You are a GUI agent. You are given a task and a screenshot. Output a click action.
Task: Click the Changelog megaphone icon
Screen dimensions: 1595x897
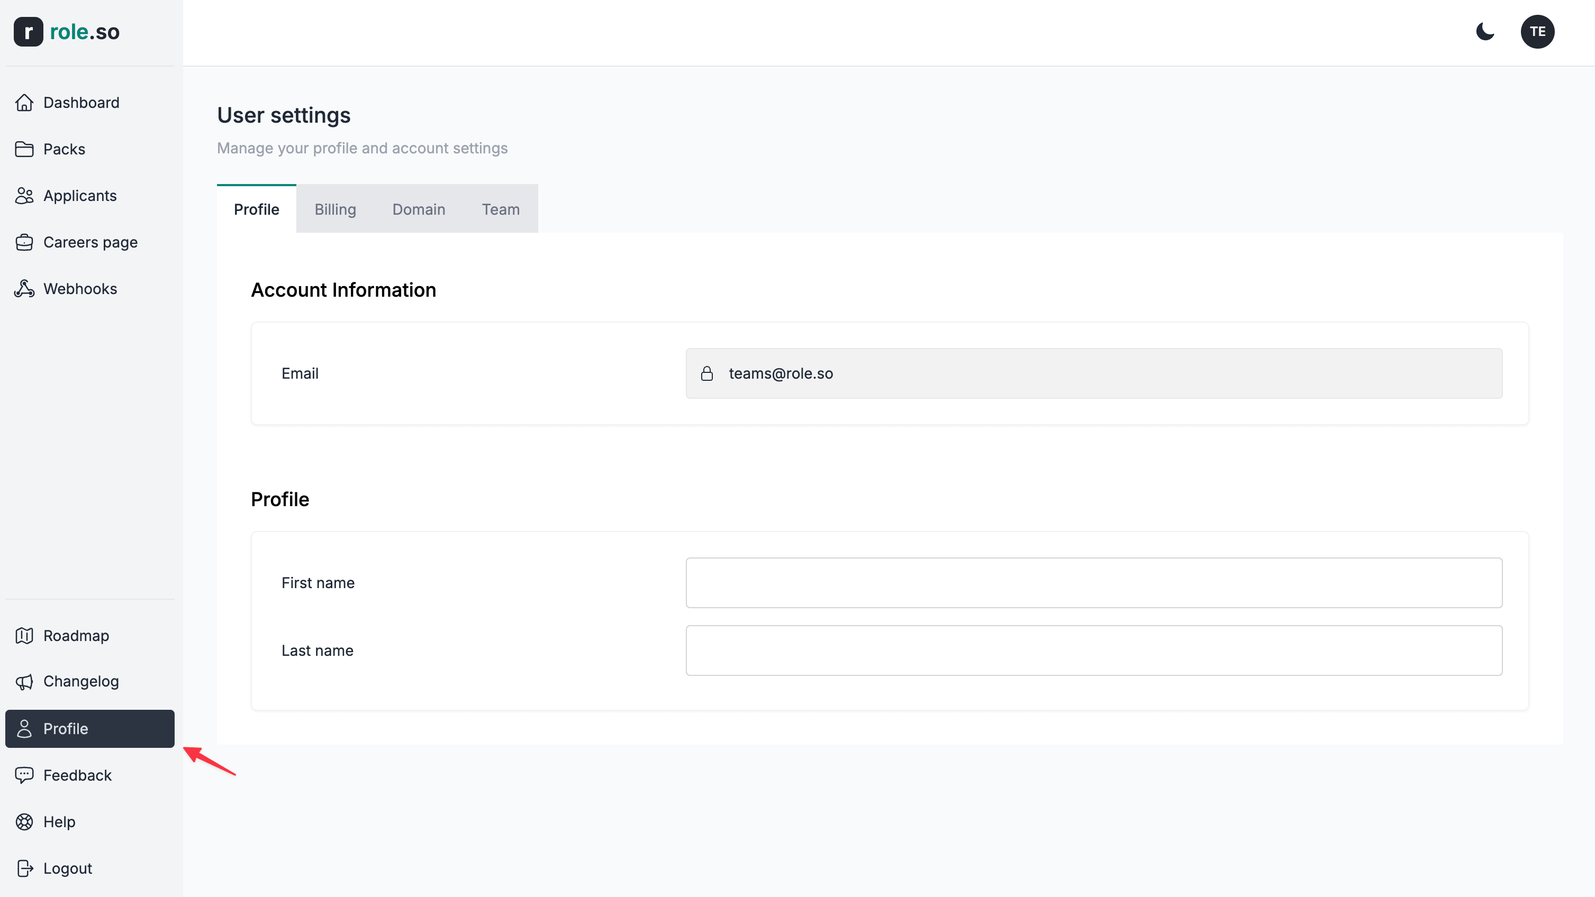(24, 682)
